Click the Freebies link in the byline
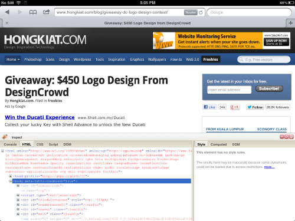The height and width of the screenshot is (221, 295). coord(55,101)
